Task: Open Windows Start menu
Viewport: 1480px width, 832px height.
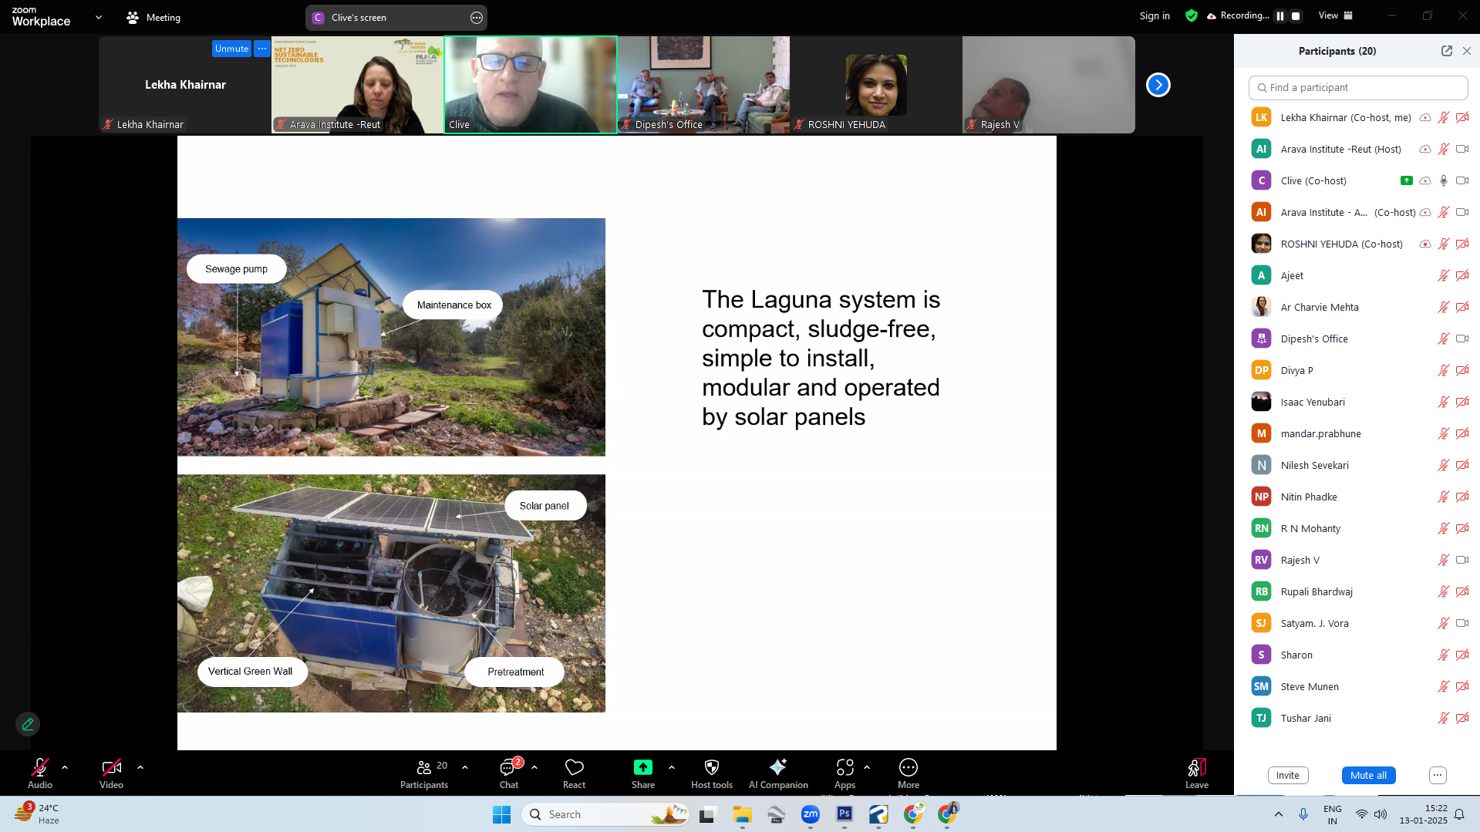Action: tap(501, 814)
